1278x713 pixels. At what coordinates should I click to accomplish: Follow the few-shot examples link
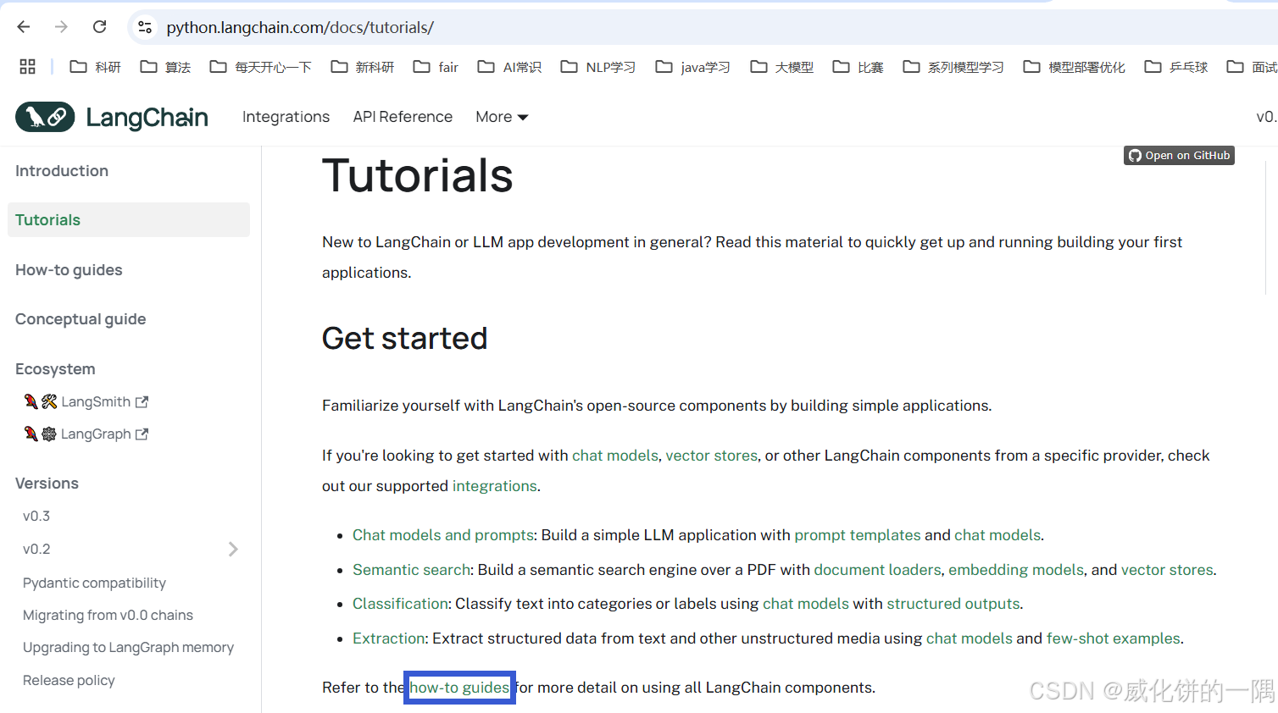[x=1113, y=638]
